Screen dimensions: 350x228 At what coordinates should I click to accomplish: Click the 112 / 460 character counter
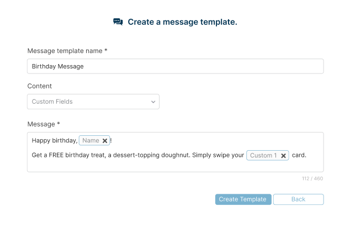312,178
